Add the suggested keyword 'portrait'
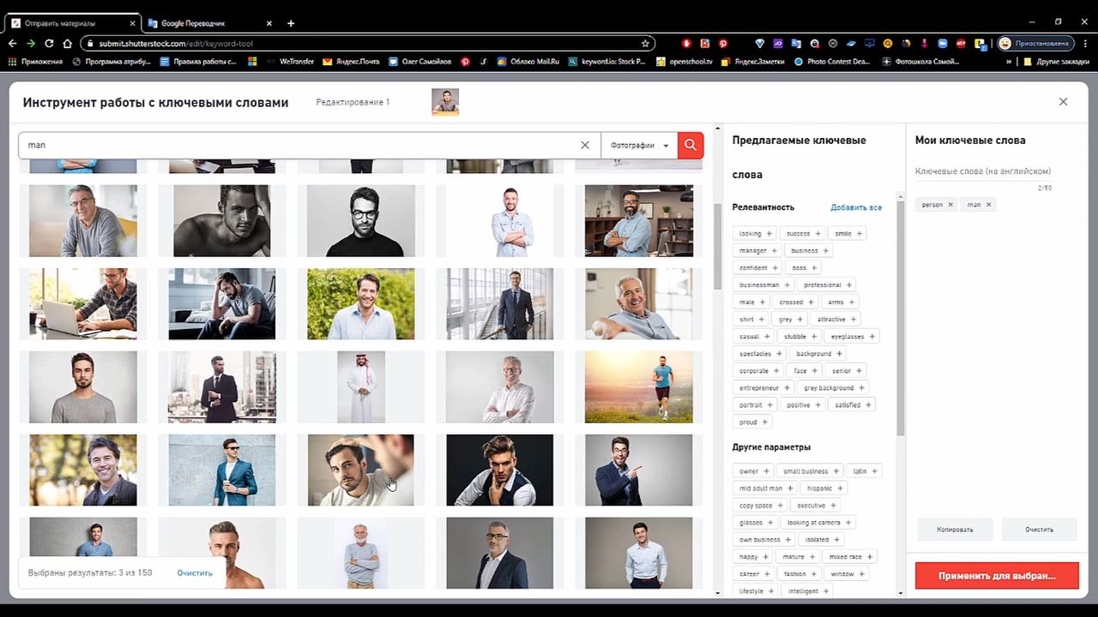 [756, 405]
